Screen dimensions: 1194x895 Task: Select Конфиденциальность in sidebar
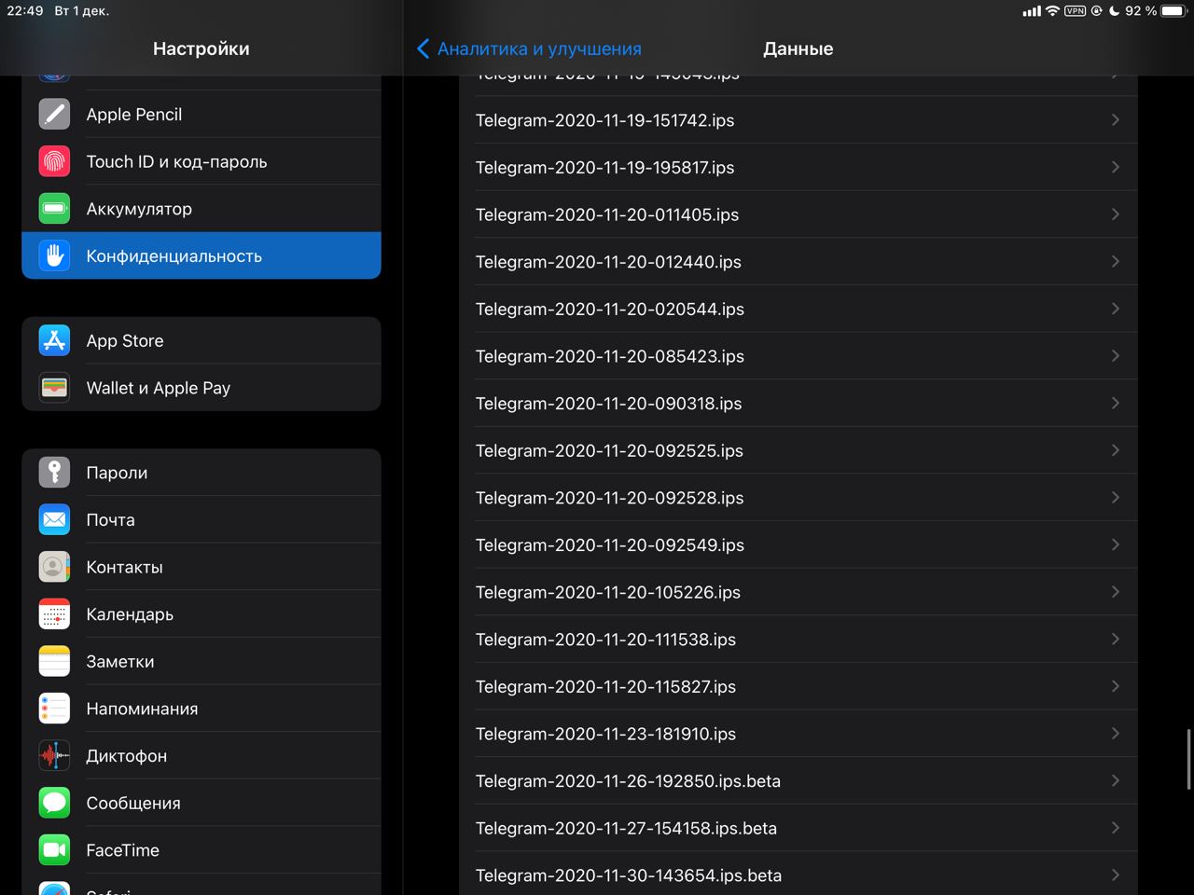click(x=201, y=255)
